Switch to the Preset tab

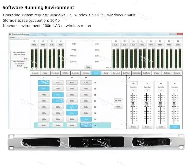point(157,73)
